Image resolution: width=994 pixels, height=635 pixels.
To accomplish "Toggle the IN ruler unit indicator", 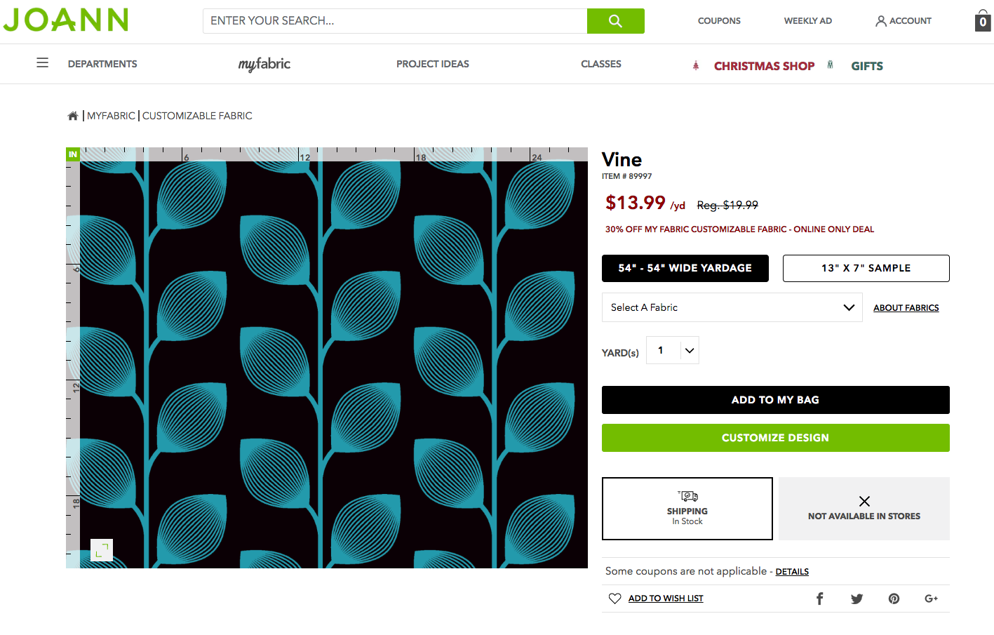I will [73, 154].
